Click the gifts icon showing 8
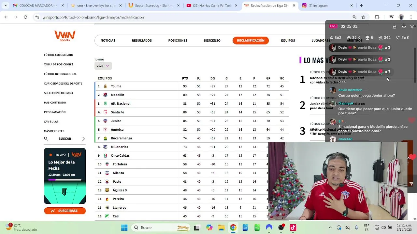417x234 pixels. [x=367, y=38]
